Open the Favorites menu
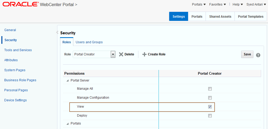Screen dimensions: 268x129 point(218,4)
